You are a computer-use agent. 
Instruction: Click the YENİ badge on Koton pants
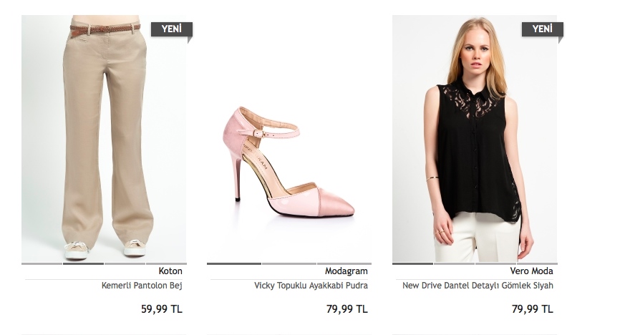pyautogui.click(x=171, y=29)
